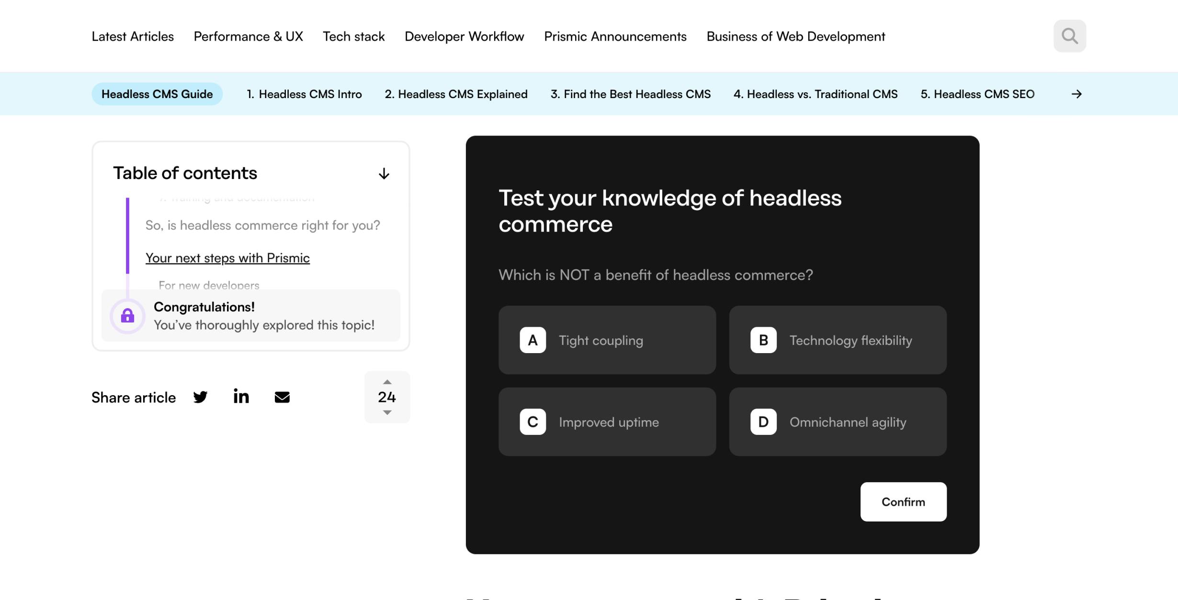Click the Headless CMS Guide pill
The height and width of the screenshot is (600, 1178).
pyautogui.click(x=157, y=94)
